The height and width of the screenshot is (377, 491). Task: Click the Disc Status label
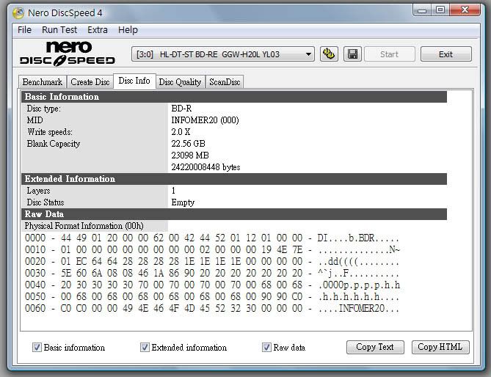pos(46,202)
